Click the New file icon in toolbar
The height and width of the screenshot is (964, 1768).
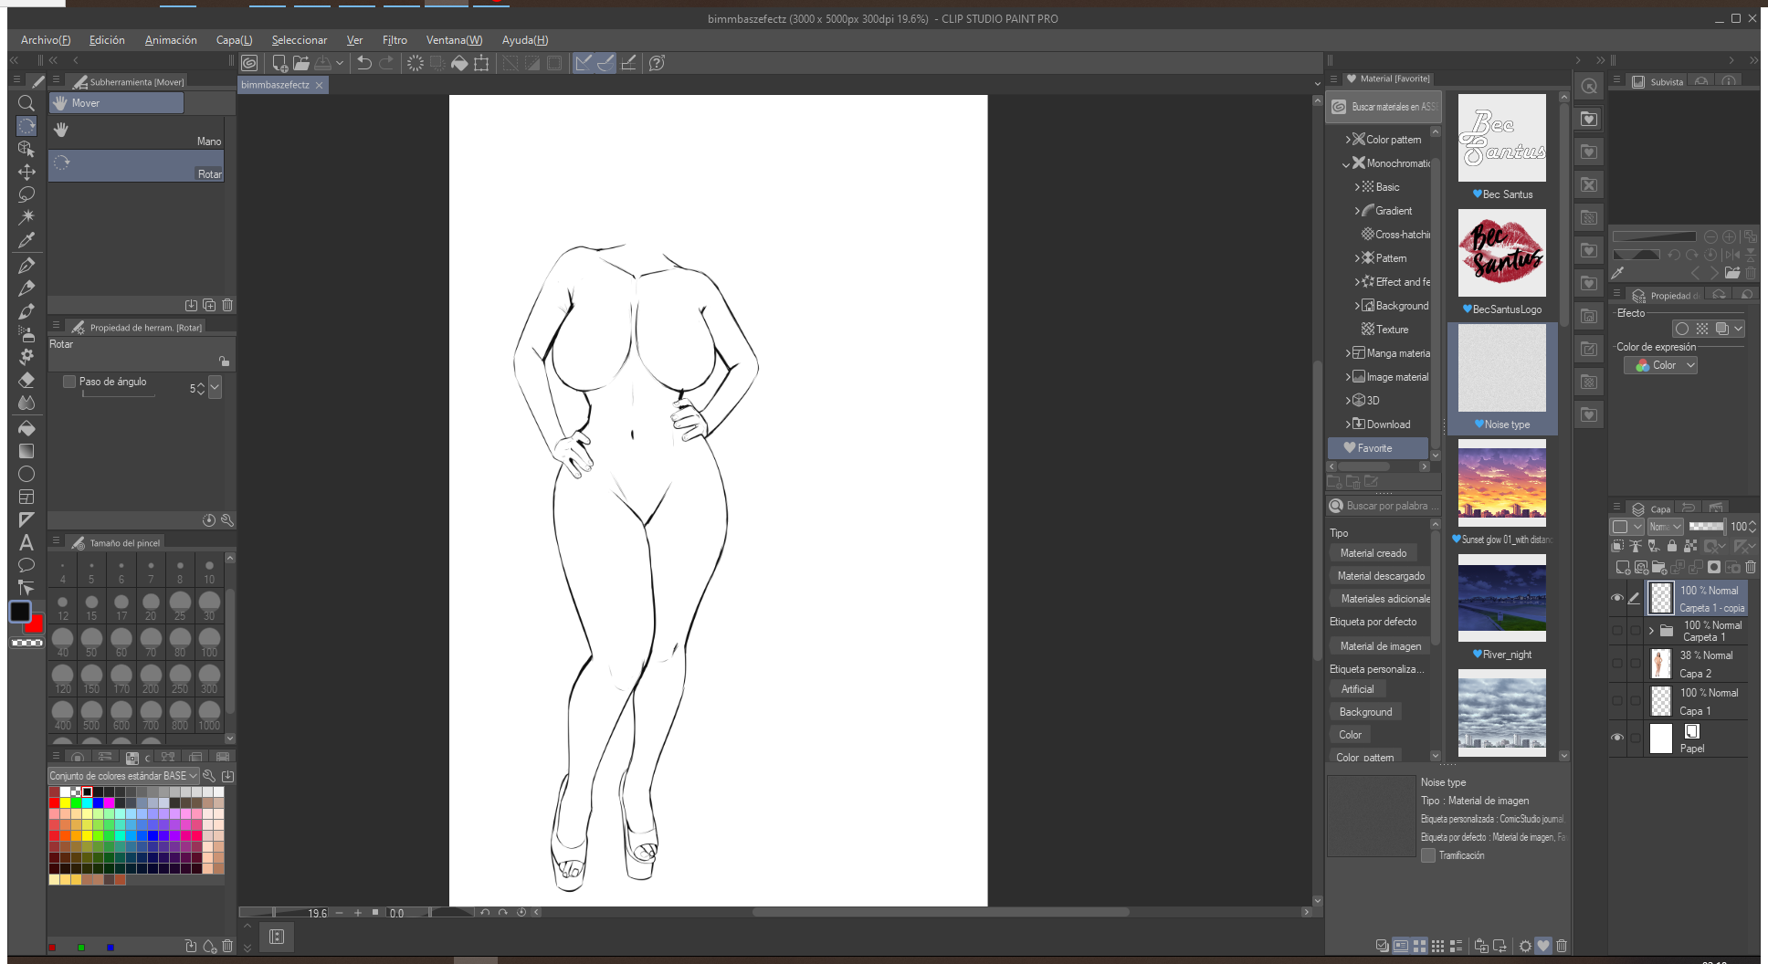pyautogui.click(x=279, y=63)
